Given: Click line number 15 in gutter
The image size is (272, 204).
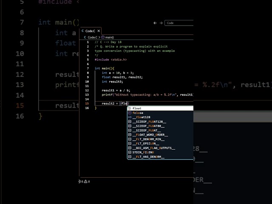Looking at the screenshot, I should [87, 104].
